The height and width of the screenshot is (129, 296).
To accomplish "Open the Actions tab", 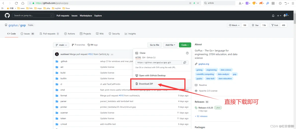I will (x=69, y=33).
